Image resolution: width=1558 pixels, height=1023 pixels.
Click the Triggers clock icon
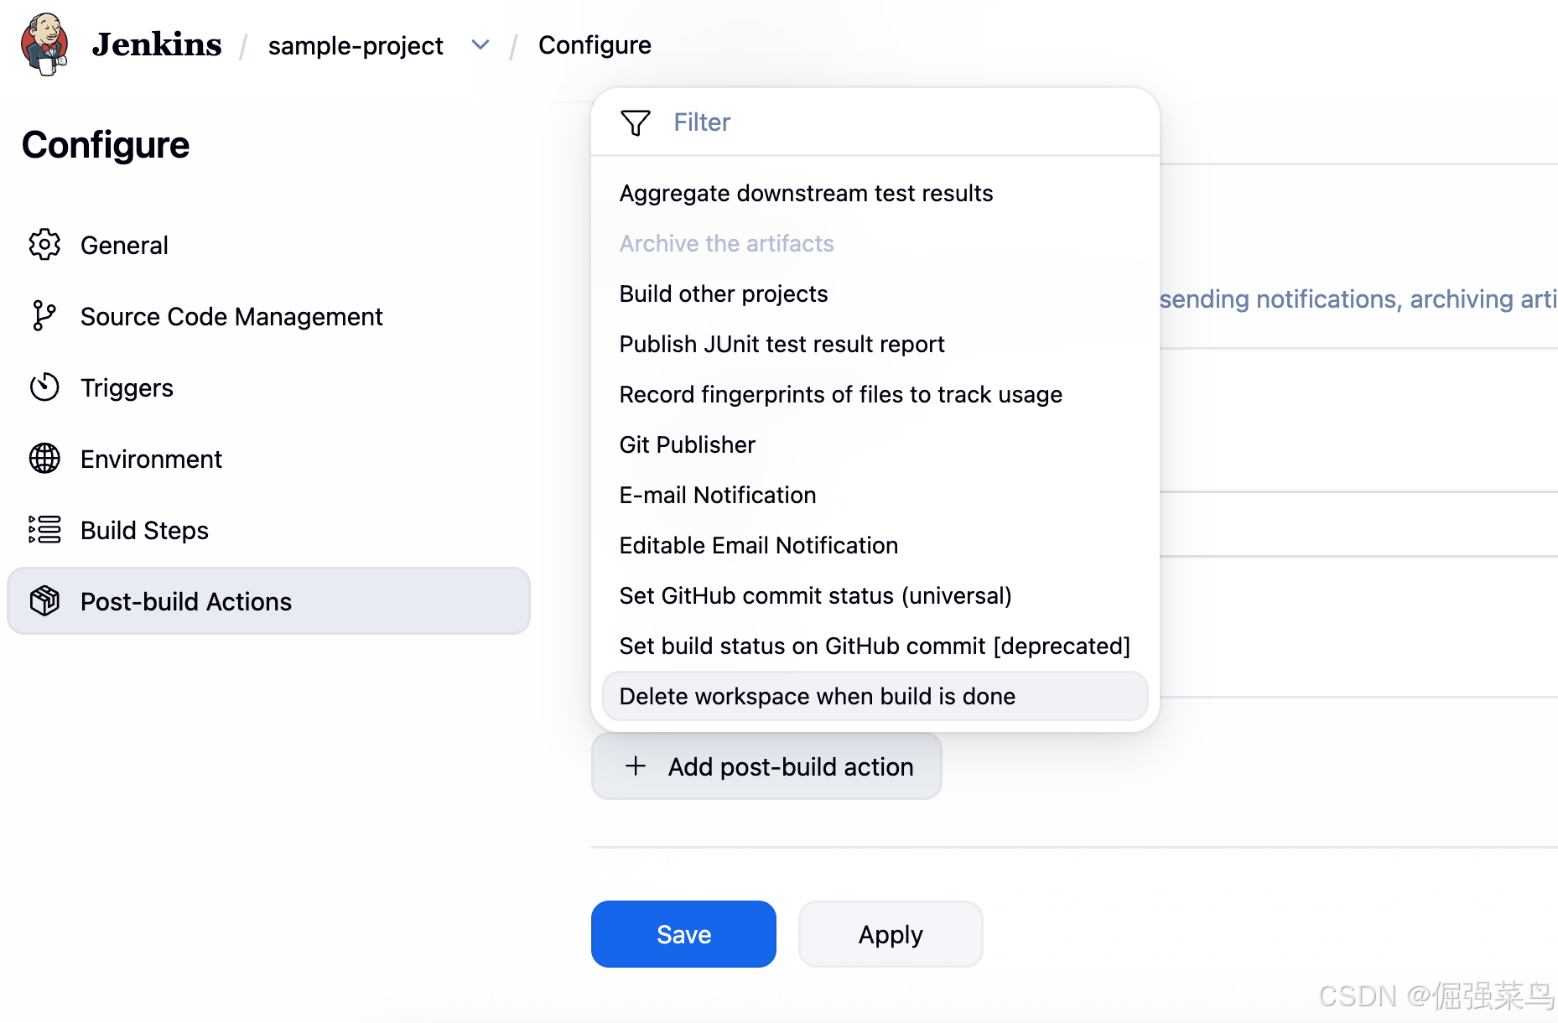[x=44, y=387]
